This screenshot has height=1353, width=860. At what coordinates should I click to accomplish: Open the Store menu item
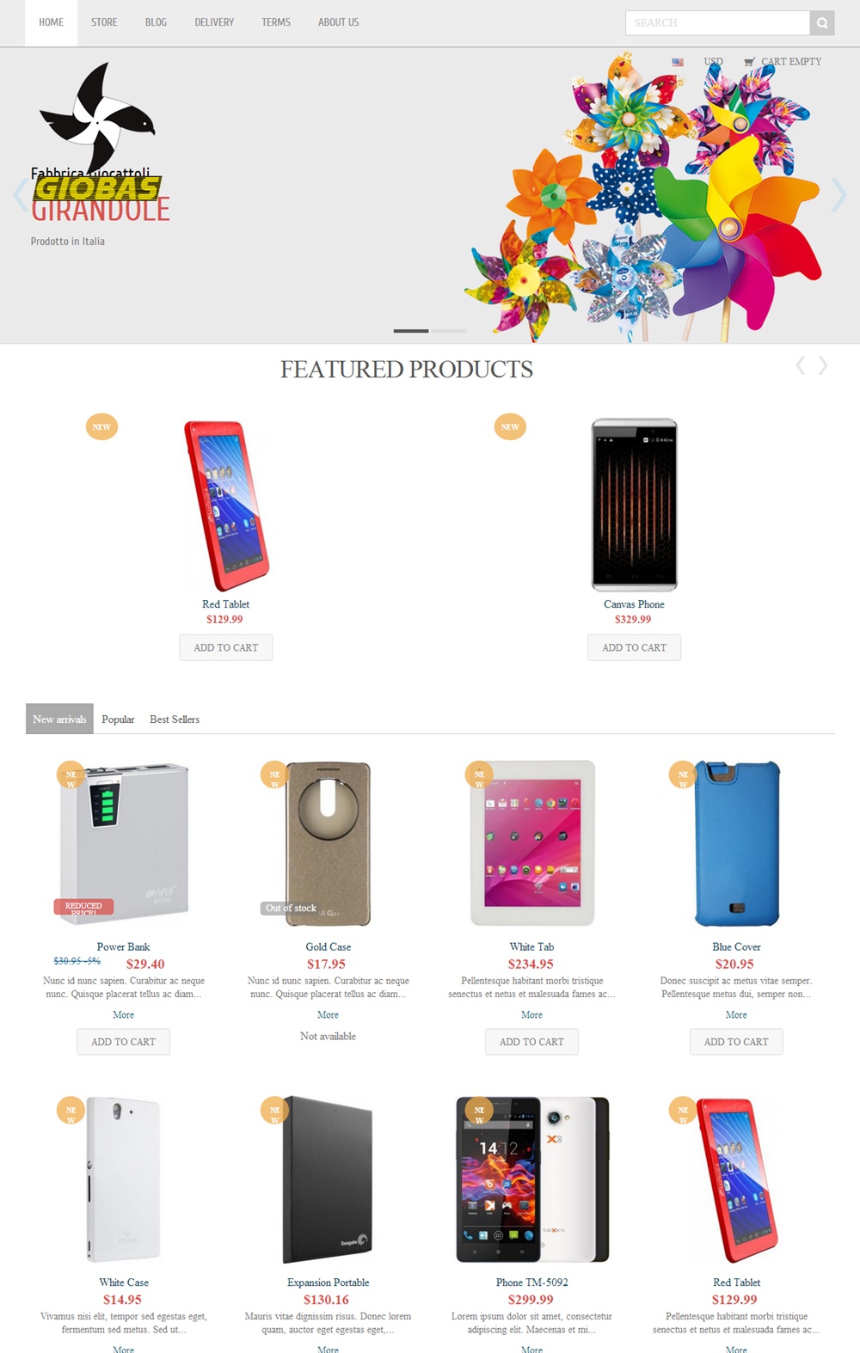pos(104,22)
